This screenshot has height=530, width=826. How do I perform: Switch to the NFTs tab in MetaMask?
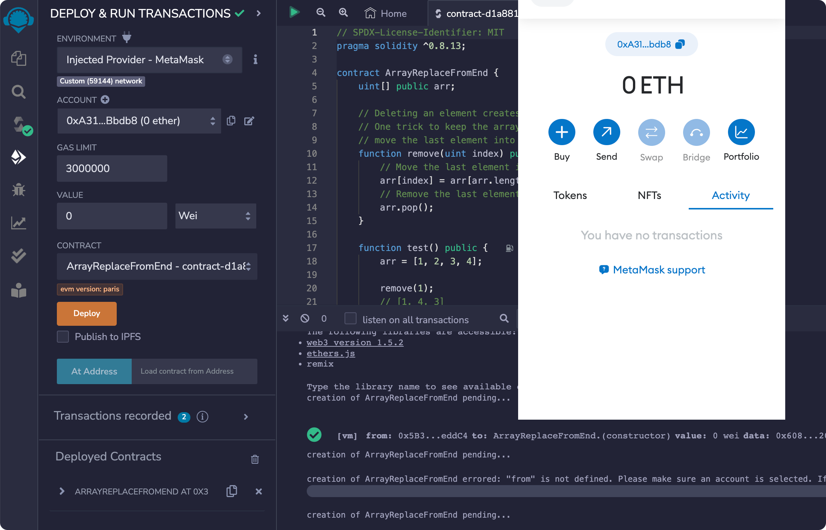(x=649, y=194)
